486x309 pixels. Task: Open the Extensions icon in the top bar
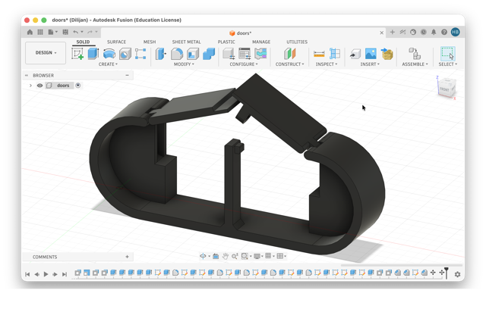pos(402,32)
